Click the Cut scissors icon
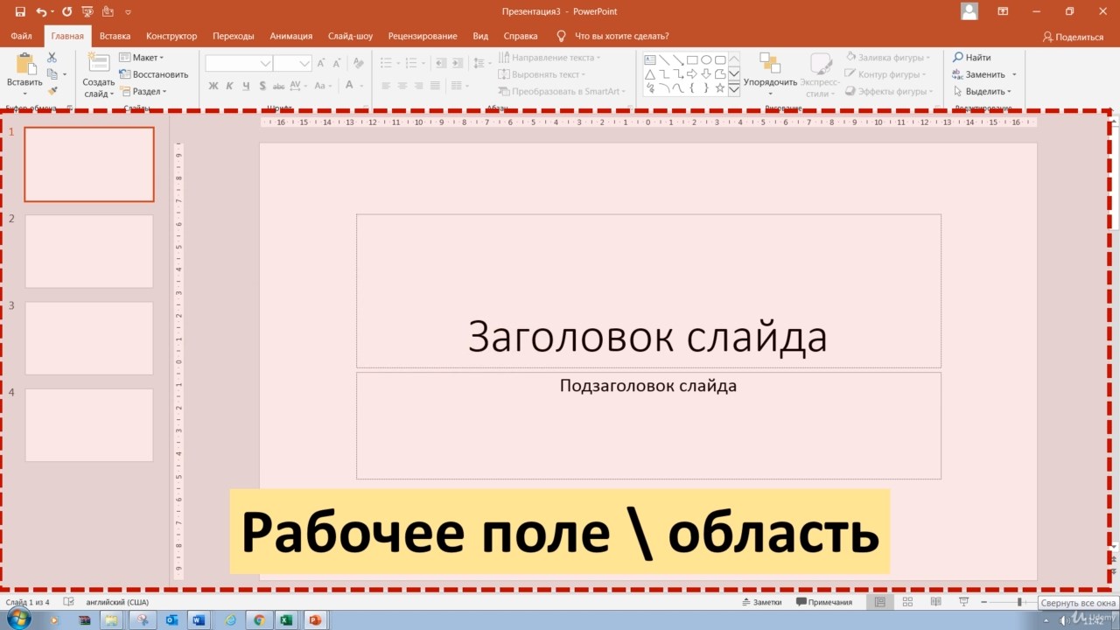1120x630 pixels. pyautogui.click(x=52, y=58)
